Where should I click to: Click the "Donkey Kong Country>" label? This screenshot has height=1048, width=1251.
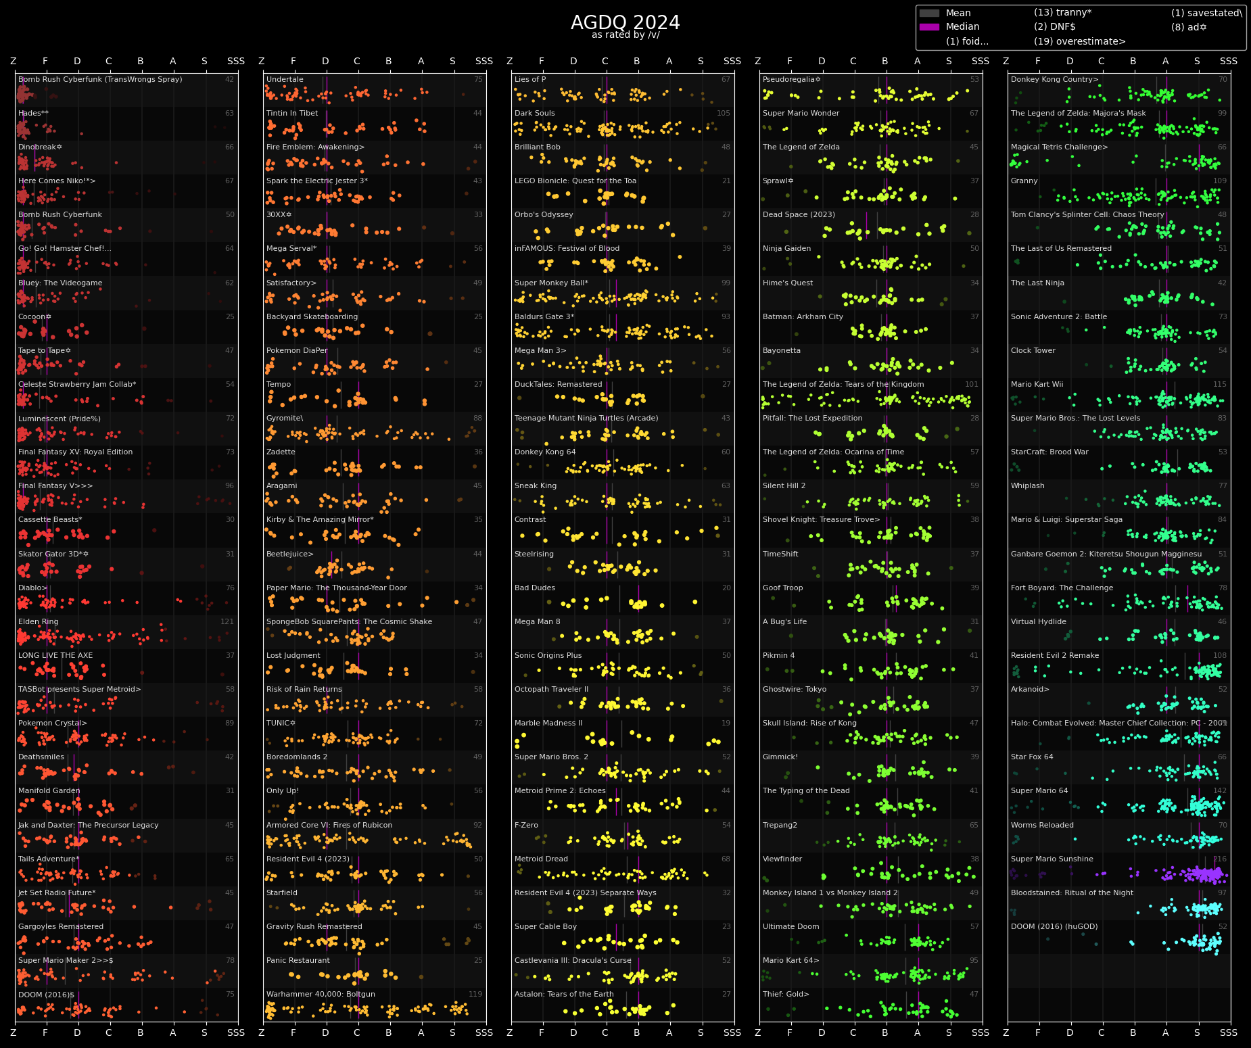[x=1055, y=80]
